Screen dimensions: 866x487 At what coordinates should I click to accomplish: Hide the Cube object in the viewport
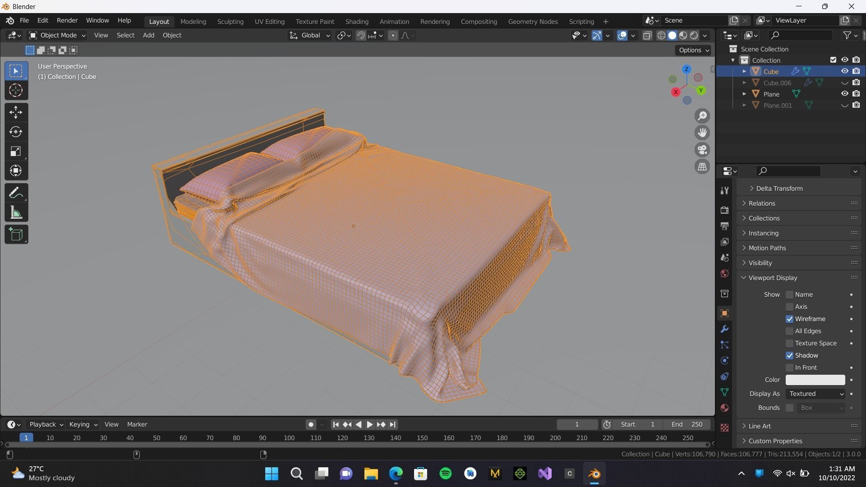click(x=844, y=71)
